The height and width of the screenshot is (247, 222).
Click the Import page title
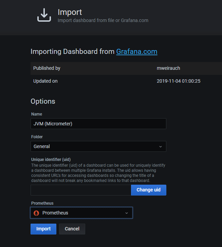click(70, 12)
